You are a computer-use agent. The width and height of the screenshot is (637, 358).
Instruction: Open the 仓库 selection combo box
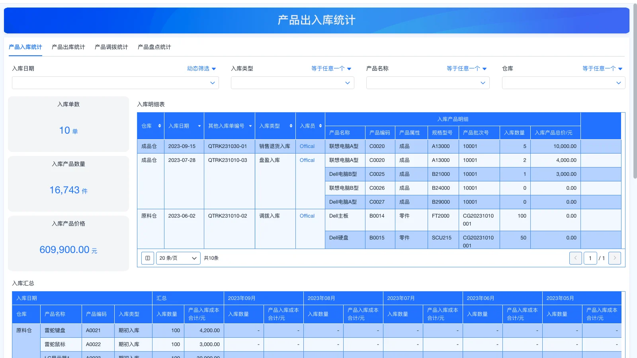click(x=563, y=83)
